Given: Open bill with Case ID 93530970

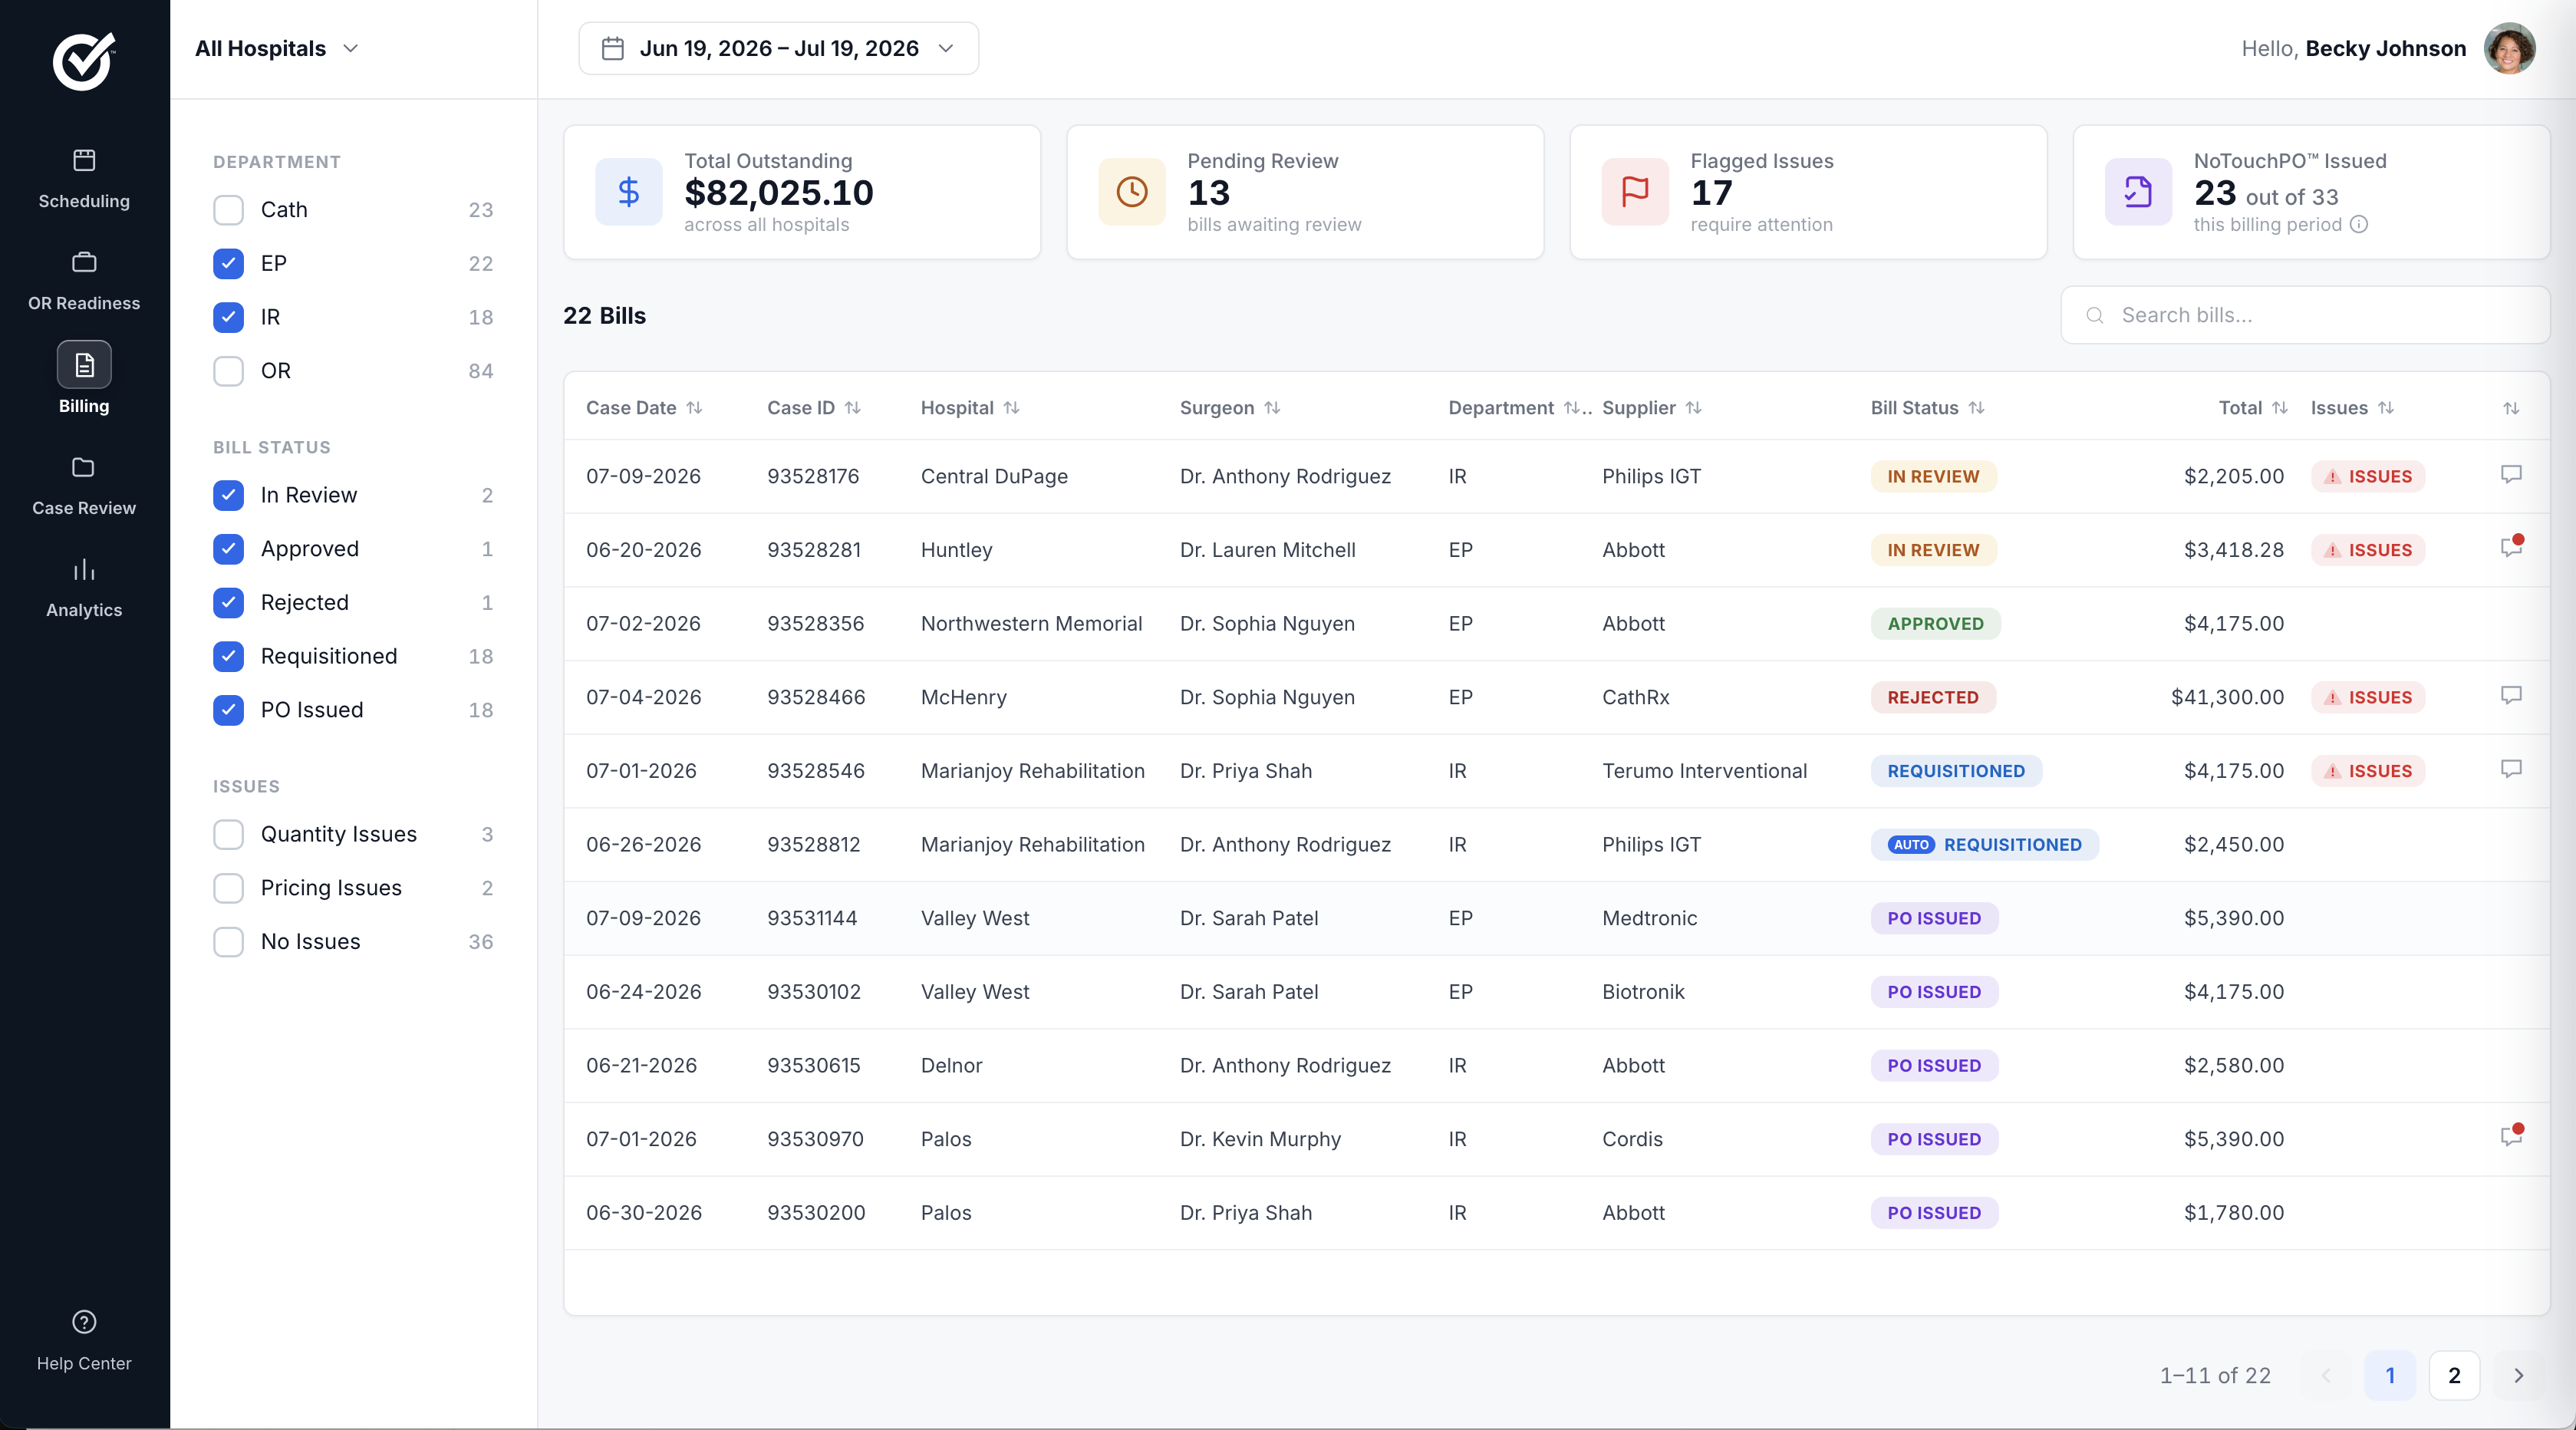Looking at the screenshot, I should [x=815, y=1139].
